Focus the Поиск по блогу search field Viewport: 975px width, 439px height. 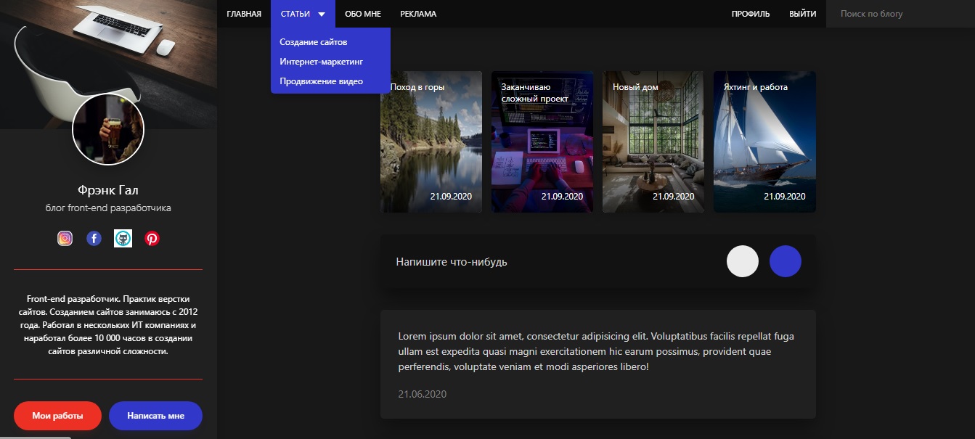(900, 14)
